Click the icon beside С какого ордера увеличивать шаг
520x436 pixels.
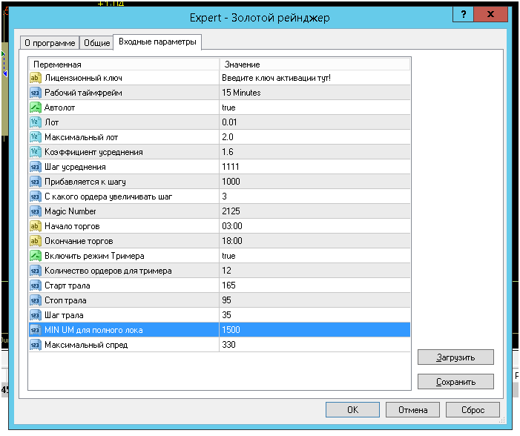[35, 196]
